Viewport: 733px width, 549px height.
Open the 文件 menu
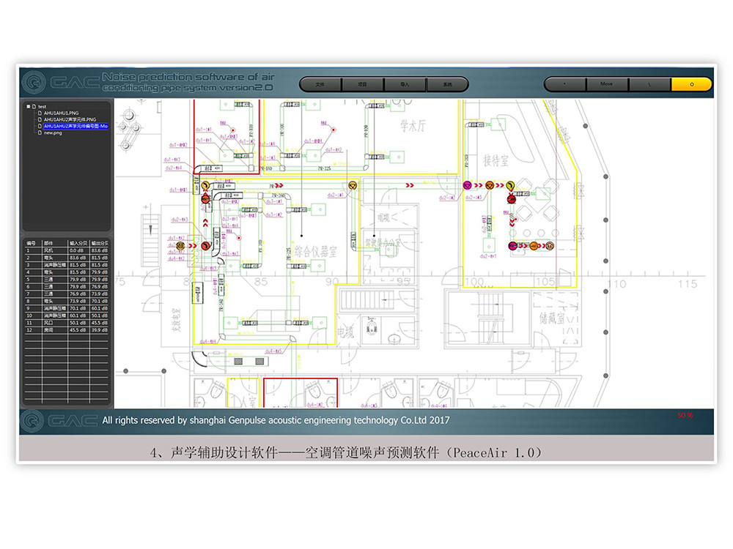[x=320, y=84]
